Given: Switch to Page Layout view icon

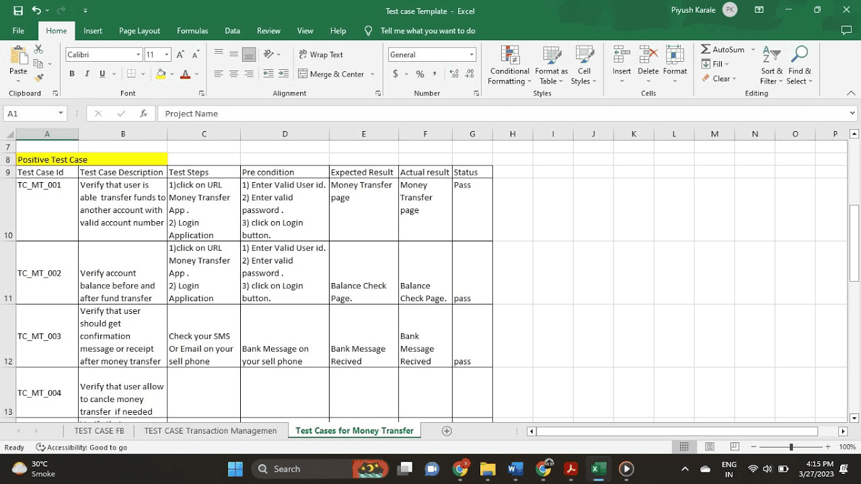Looking at the screenshot, I should (x=710, y=447).
